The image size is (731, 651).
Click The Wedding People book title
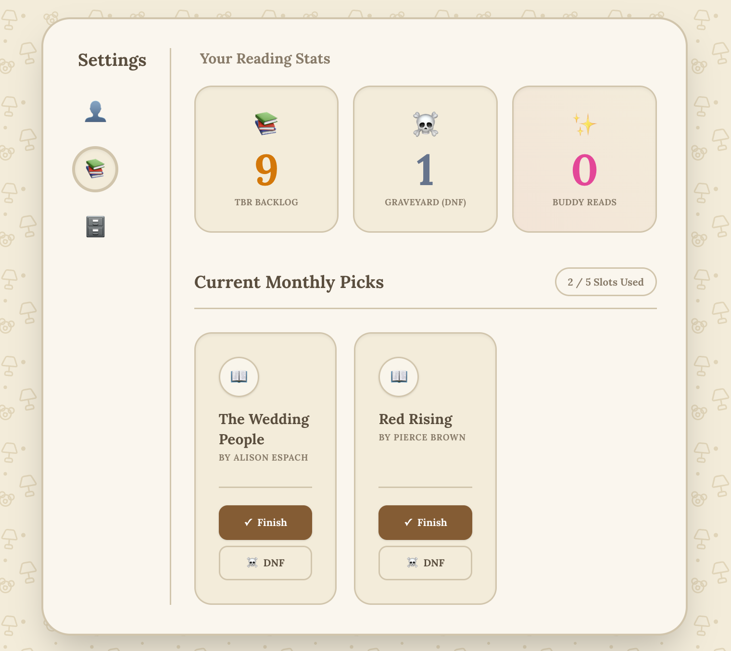pos(264,429)
